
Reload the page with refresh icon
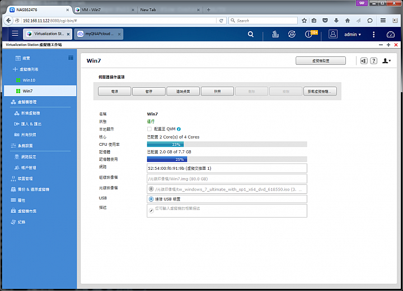click(221, 21)
